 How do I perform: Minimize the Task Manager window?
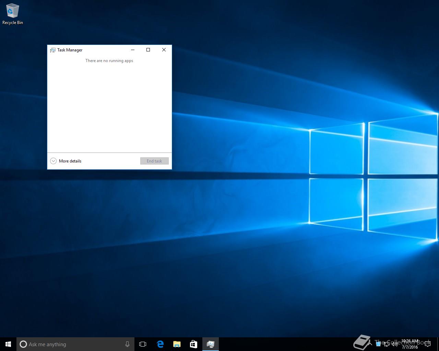133,50
